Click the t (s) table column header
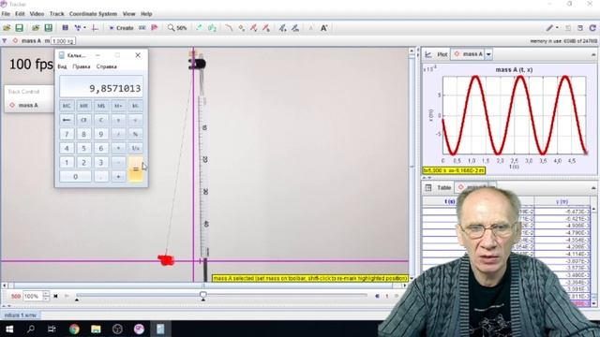Image resolution: width=600 pixels, height=337 pixels. [x=450, y=201]
